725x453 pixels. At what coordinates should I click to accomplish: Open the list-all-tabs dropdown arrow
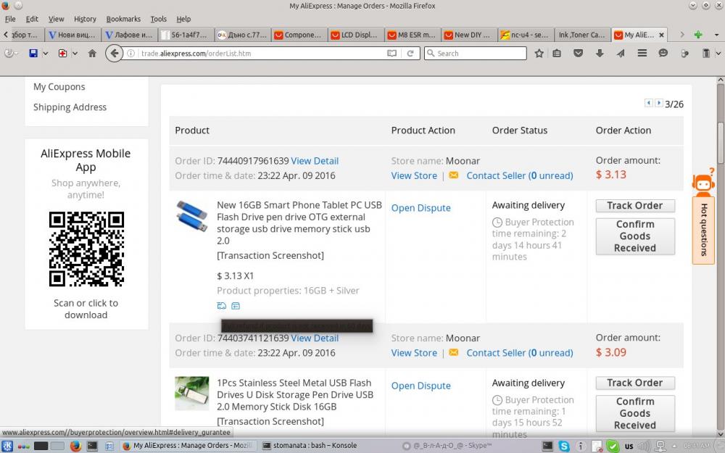pyautogui.click(x=716, y=35)
